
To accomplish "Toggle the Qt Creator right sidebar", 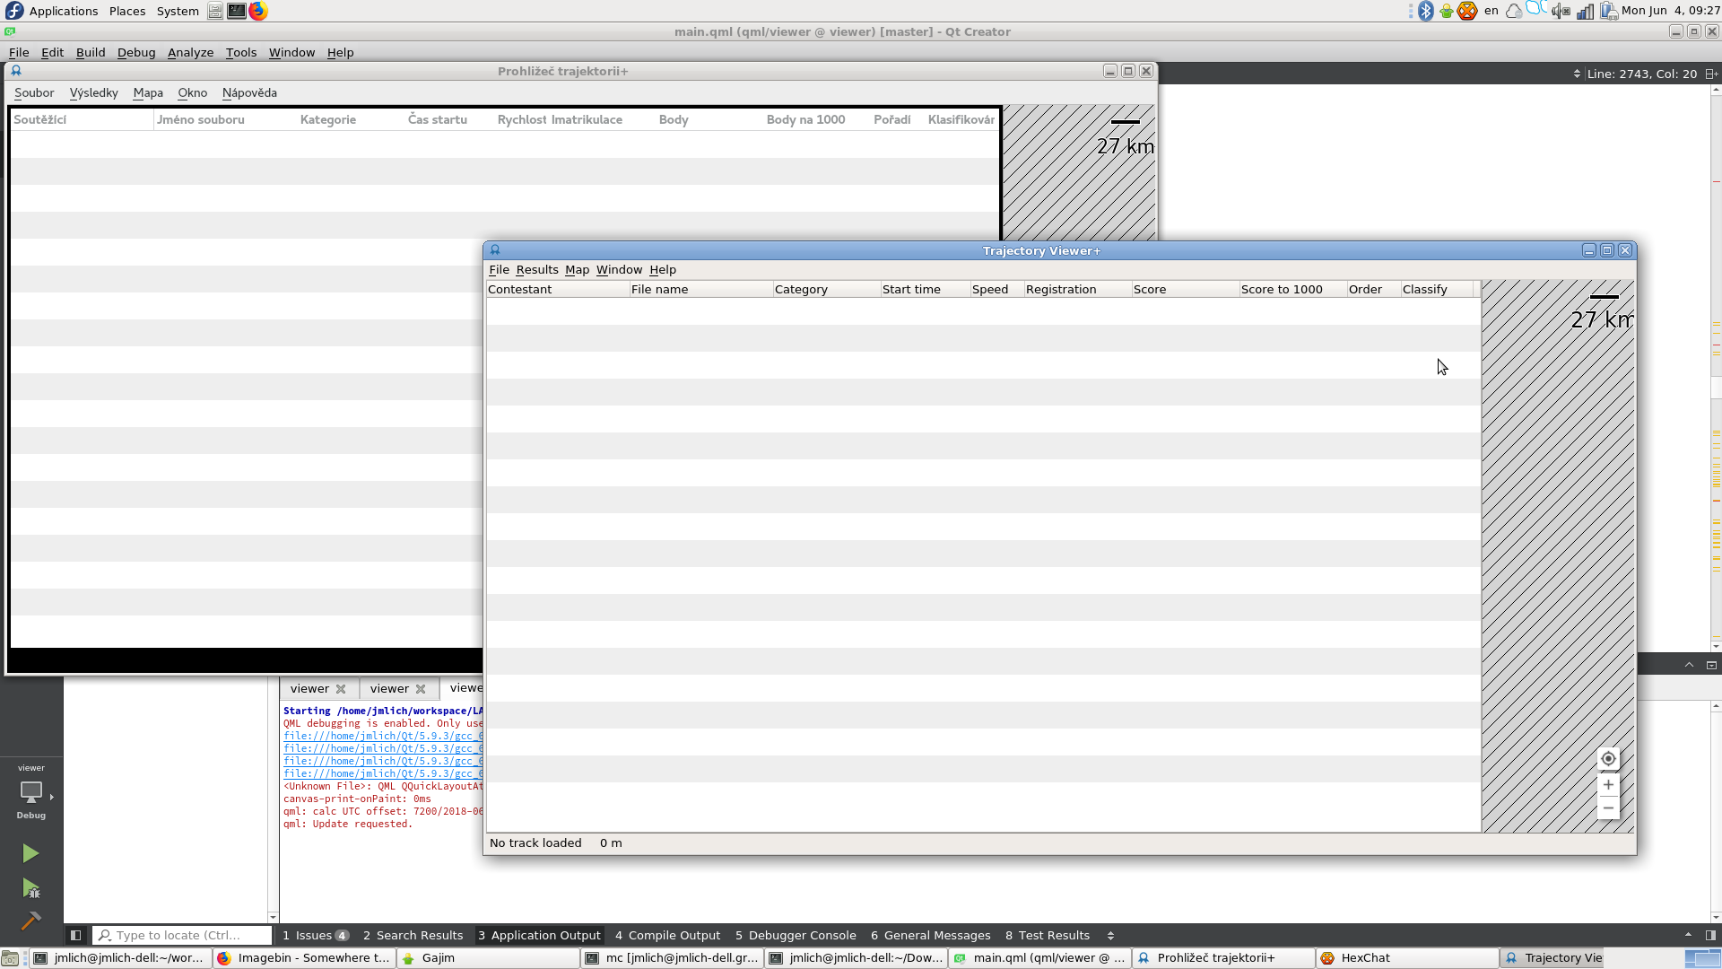I will [x=1710, y=935].
